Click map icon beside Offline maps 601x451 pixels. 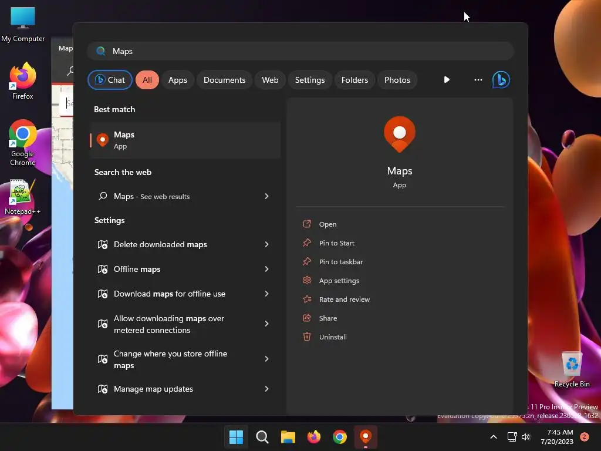102,269
